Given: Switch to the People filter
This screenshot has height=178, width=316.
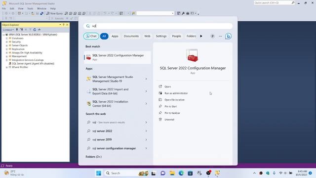Looking at the screenshot, I should [176, 36].
